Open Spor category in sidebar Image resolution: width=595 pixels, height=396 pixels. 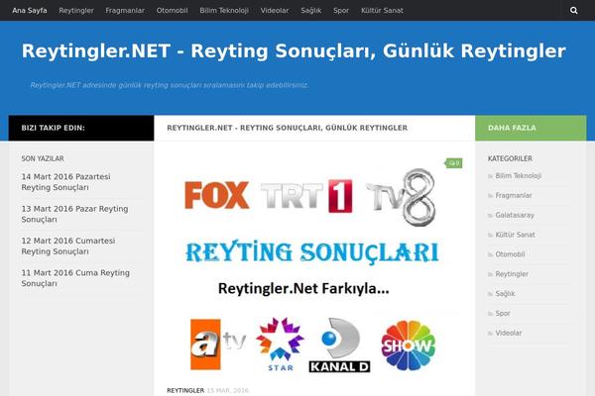[x=503, y=314]
